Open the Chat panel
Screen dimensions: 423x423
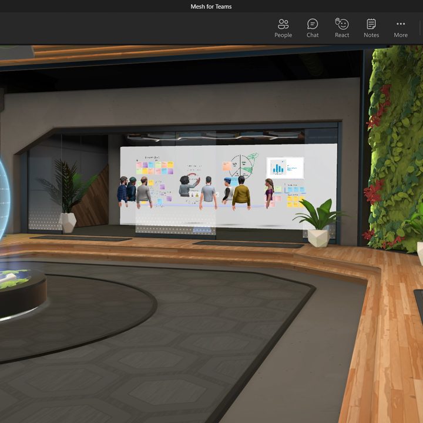pos(313,28)
